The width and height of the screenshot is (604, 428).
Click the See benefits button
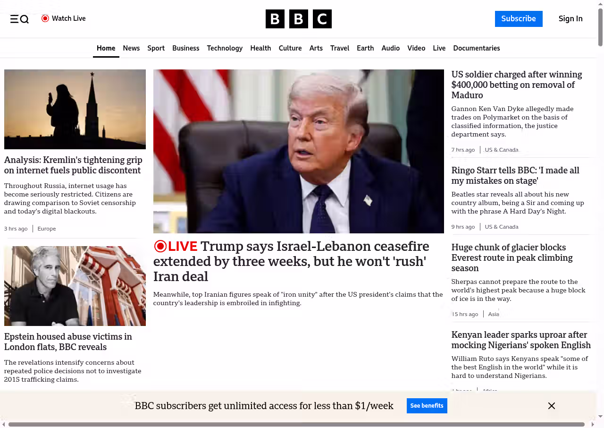[427, 406]
